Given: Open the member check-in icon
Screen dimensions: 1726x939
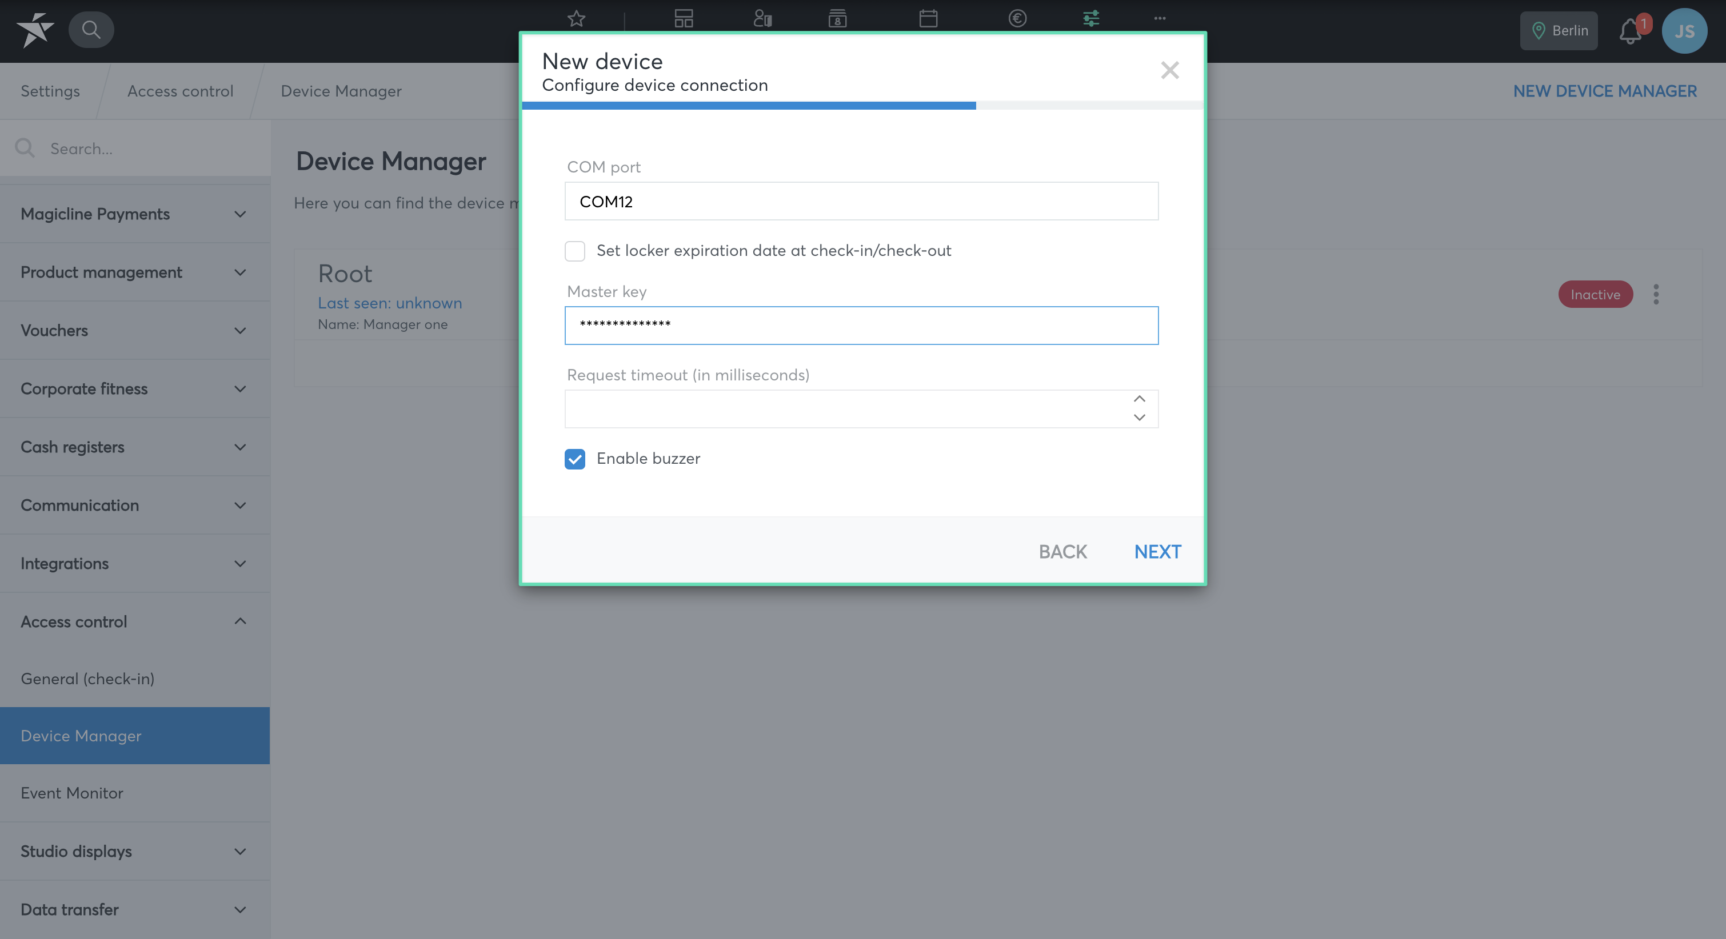Looking at the screenshot, I should (x=762, y=19).
